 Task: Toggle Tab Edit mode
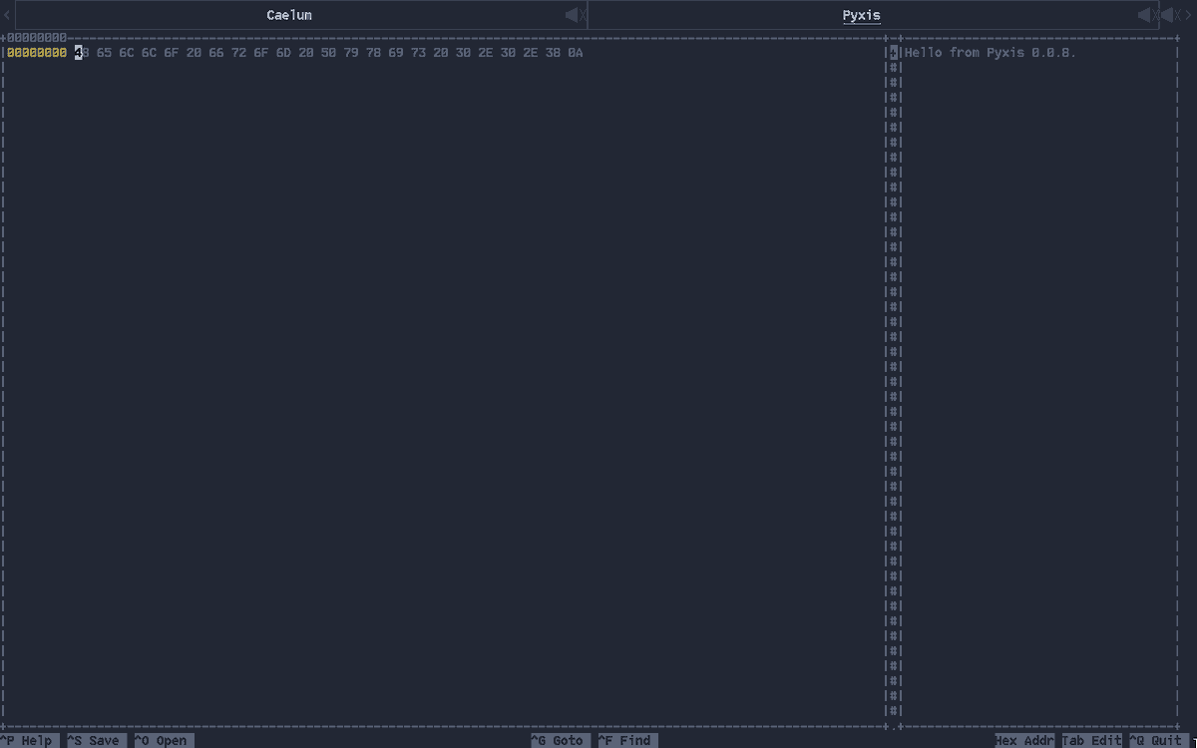pyautogui.click(x=1091, y=740)
